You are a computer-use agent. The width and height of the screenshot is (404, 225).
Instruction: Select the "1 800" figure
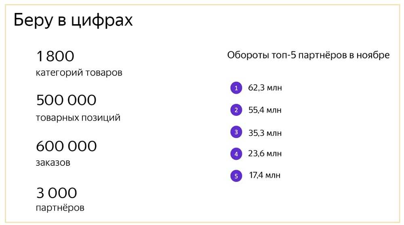55,56
